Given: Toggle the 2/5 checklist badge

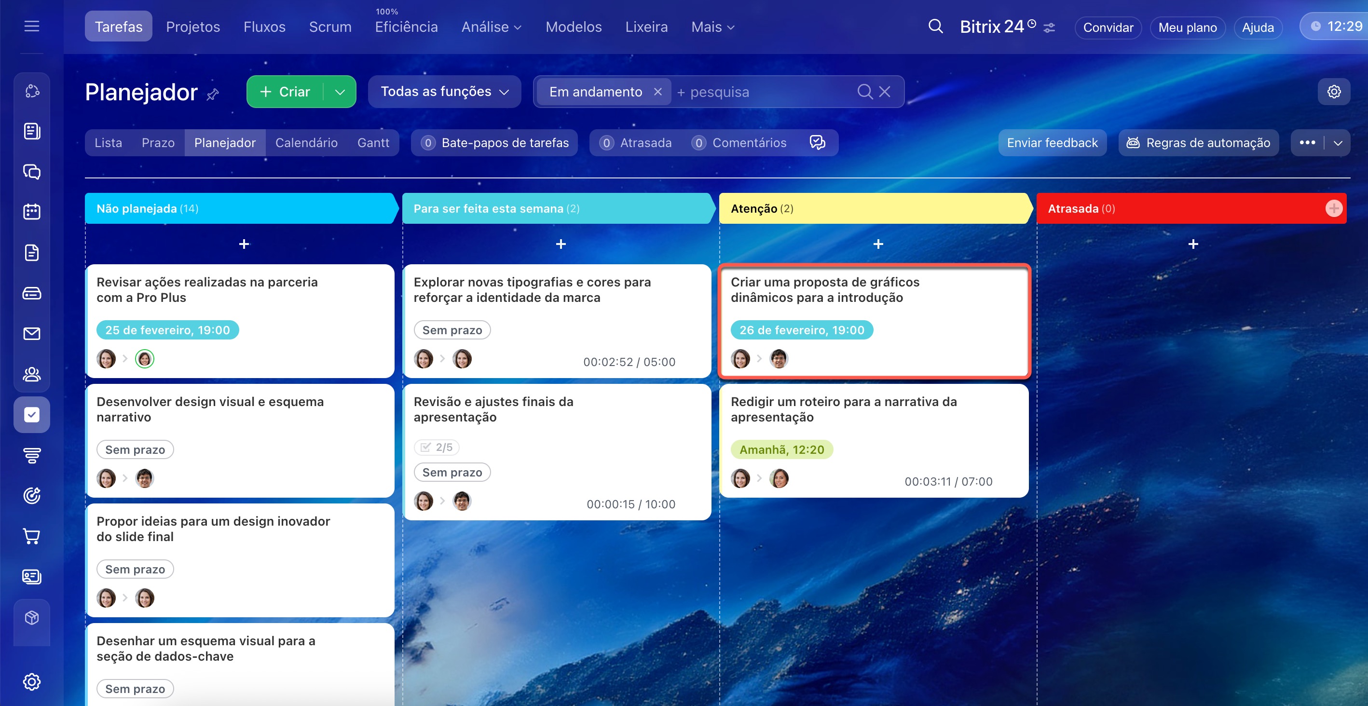Looking at the screenshot, I should click(437, 447).
